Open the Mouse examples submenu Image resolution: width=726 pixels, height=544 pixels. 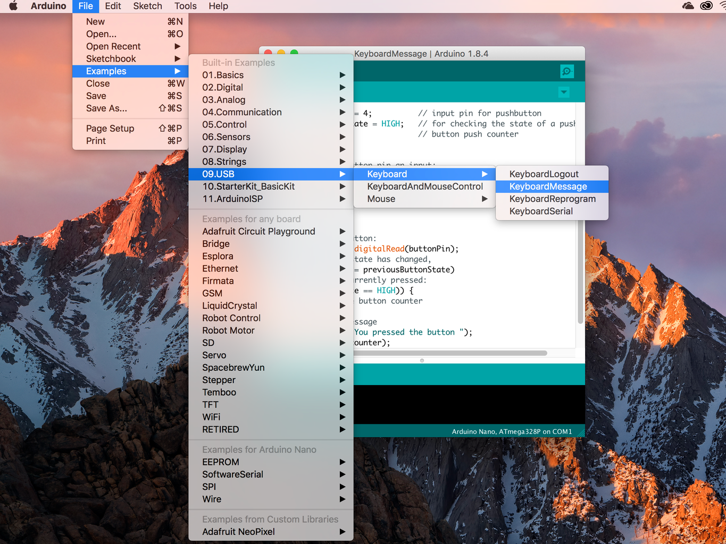[424, 199]
